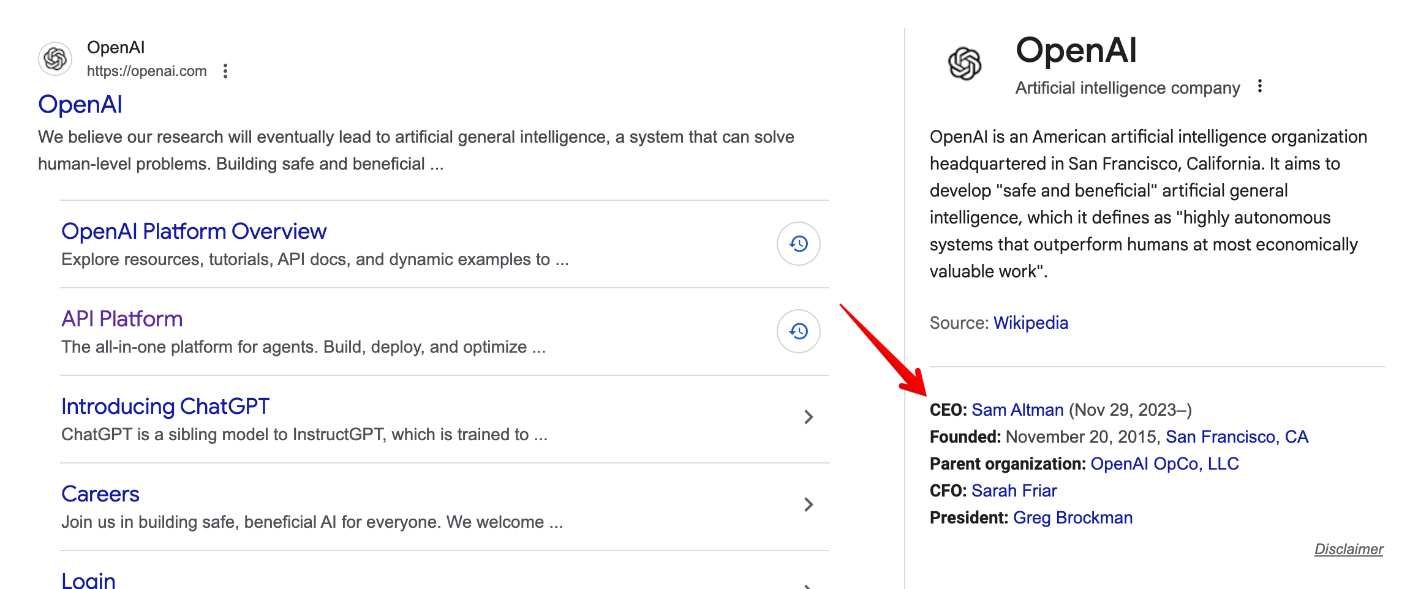Click OpenAI logo in the knowledge panel
Image resolution: width=1410 pixels, height=589 pixels.
coord(964,64)
